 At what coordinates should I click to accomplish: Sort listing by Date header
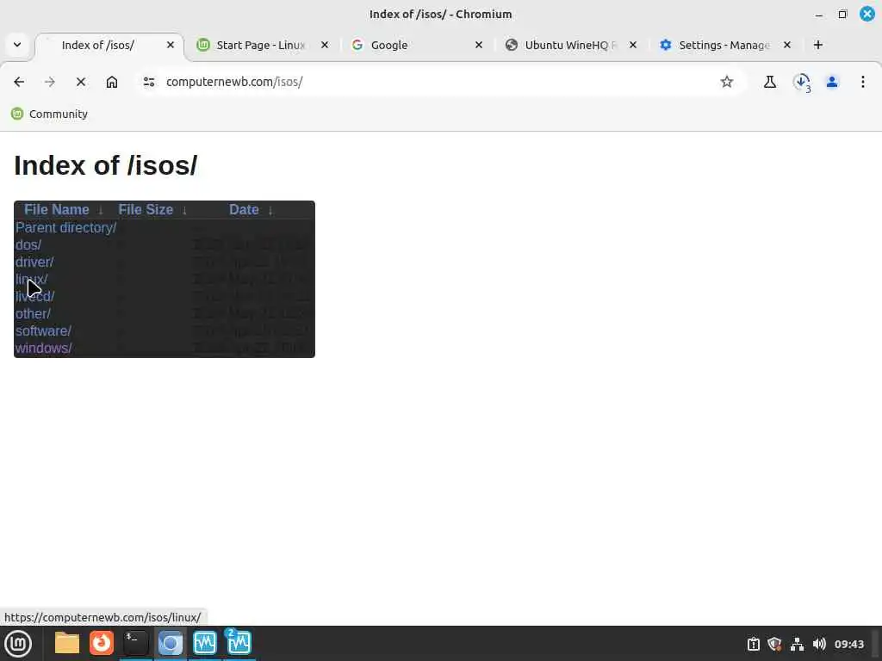[x=244, y=210]
